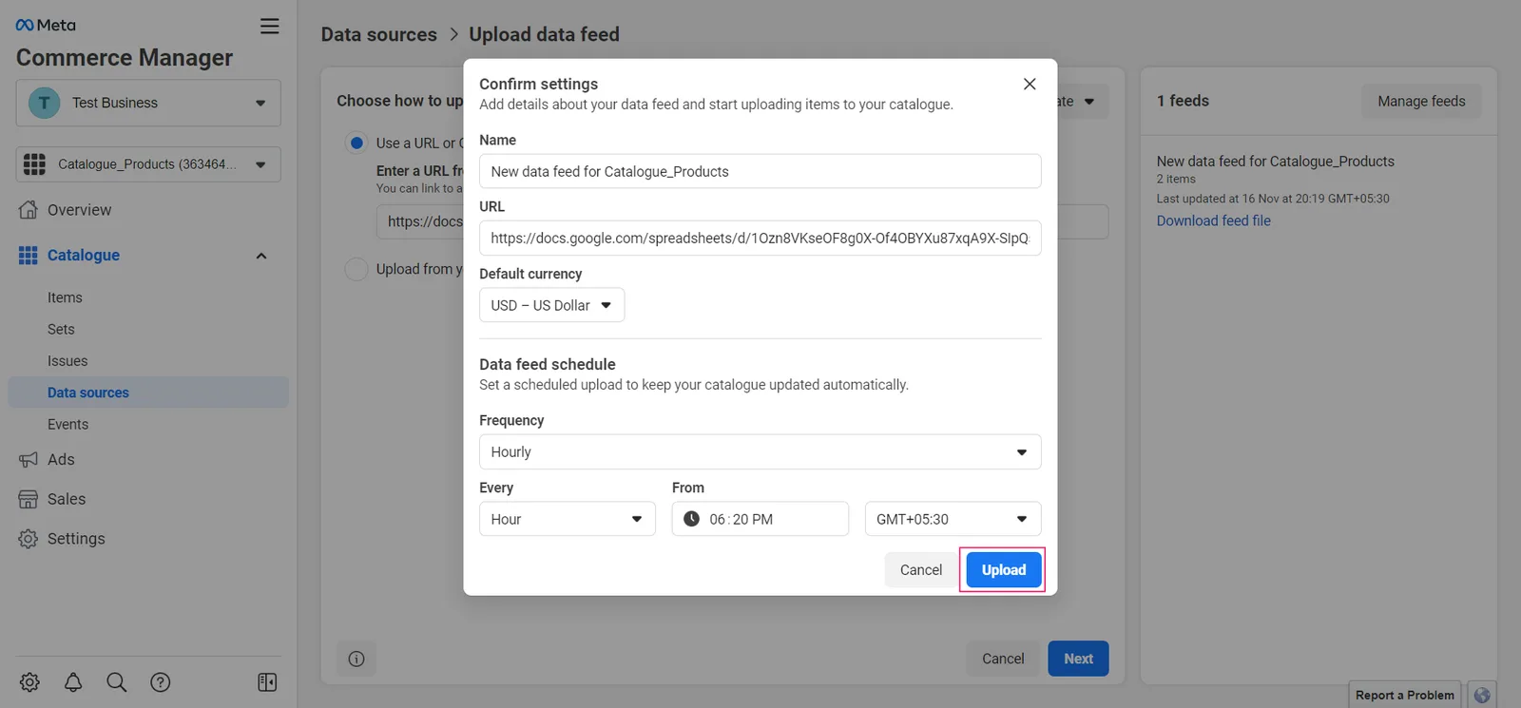Screen dimensions: 1521x708
Task: Open the settings gear at the sidebar bottom
Action: [29, 681]
